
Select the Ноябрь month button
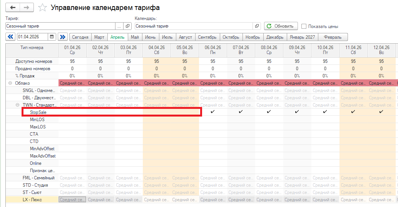253,37
